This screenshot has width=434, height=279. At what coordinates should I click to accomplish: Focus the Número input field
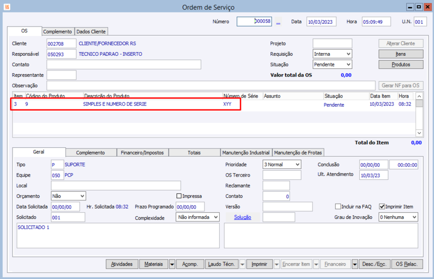(254, 22)
